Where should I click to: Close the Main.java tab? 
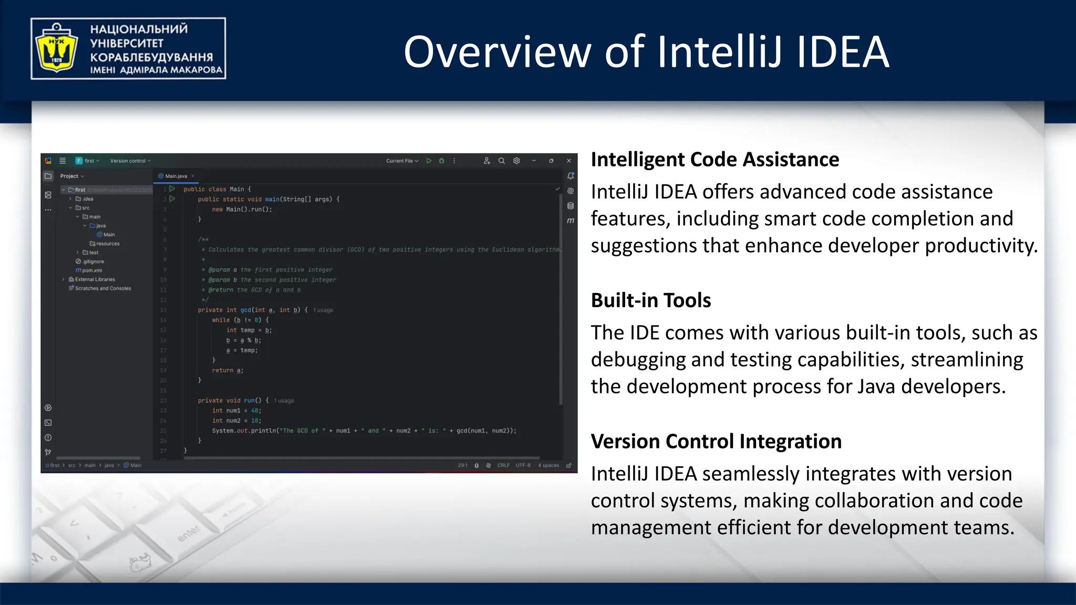point(193,176)
